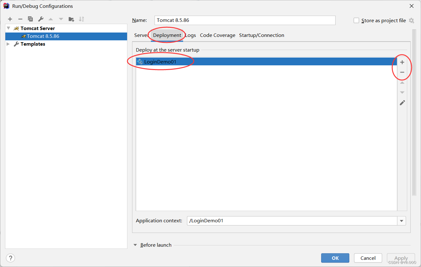Open the Application context dropdown
The image size is (421, 267).
(402, 221)
